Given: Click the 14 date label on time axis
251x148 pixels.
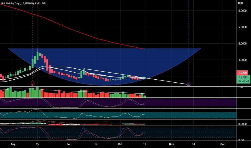Looking at the screenshot, I should [194, 144].
